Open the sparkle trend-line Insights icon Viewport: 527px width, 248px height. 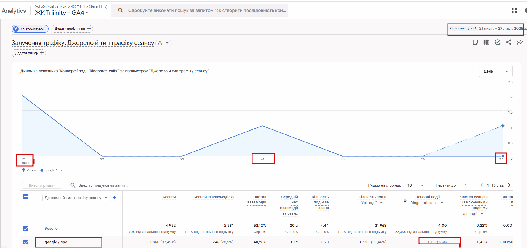click(x=520, y=42)
